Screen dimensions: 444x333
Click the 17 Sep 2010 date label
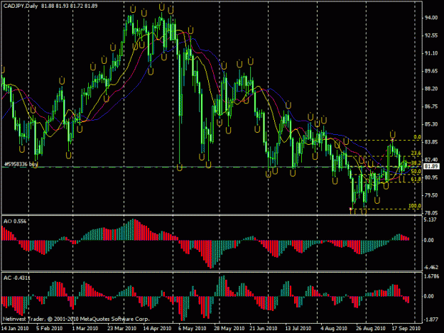[x=406, y=329]
